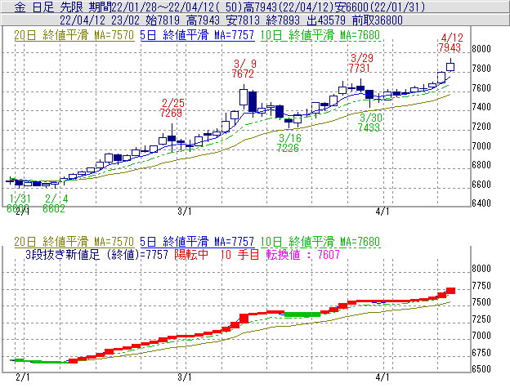
Task: Select the 1/31 low annotation
Action: 19,203
